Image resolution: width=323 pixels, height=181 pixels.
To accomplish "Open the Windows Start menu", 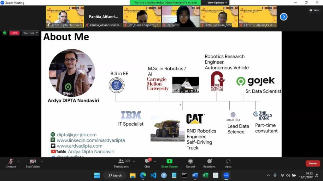I will [97, 175].
